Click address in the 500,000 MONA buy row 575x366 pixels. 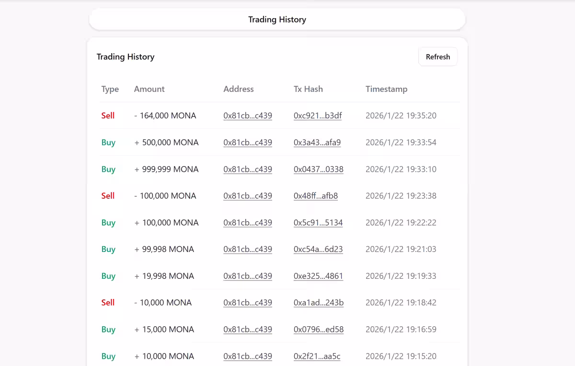247,142
